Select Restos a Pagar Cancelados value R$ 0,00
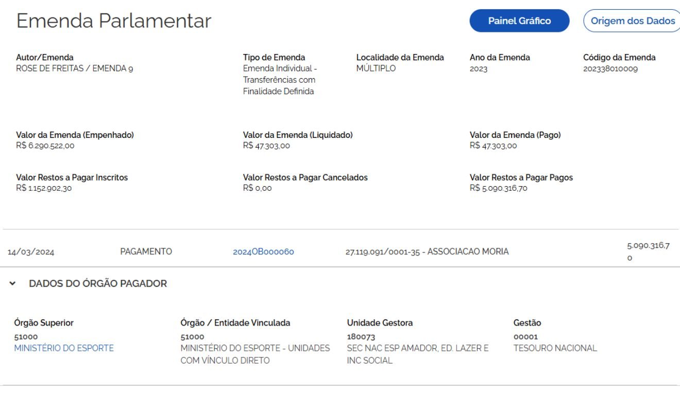Screen dimensions: 680x395 coord(257,188)
